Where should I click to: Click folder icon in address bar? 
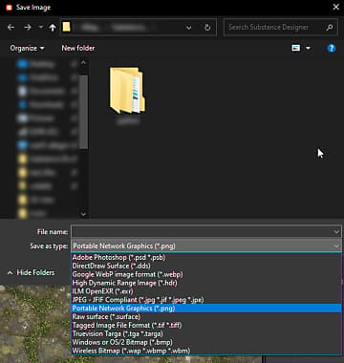coord(66,27)
